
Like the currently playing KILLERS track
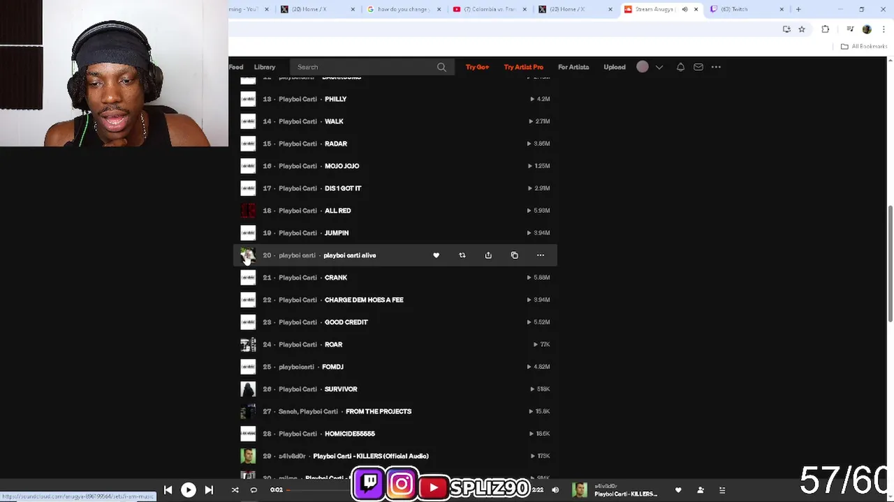click(678, 490)
